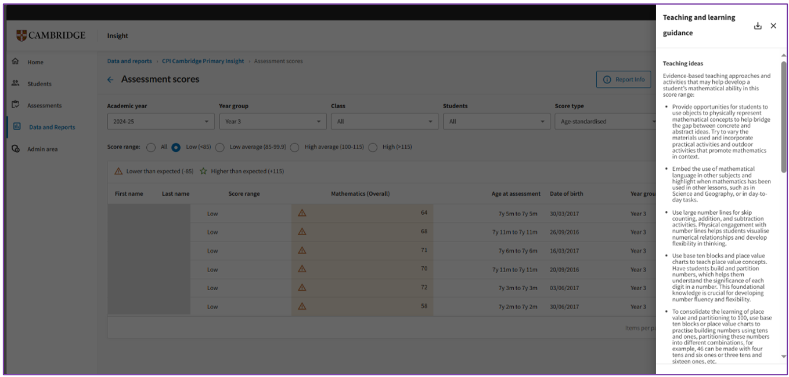Open the Academic year dropdown
The image size is (789, 377).
[160, 122]
